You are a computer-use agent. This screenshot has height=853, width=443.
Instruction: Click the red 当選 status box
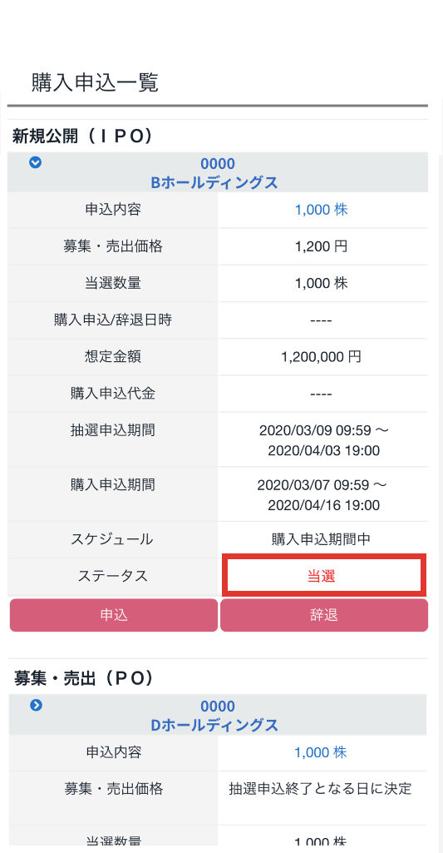[322, 576]
